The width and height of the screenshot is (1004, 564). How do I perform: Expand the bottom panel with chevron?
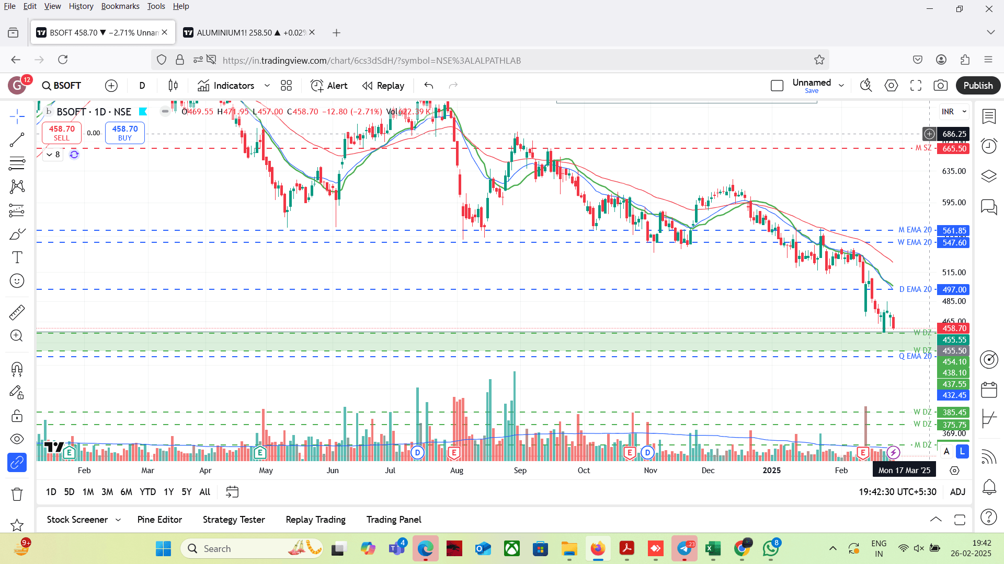[x=935, y=520]
